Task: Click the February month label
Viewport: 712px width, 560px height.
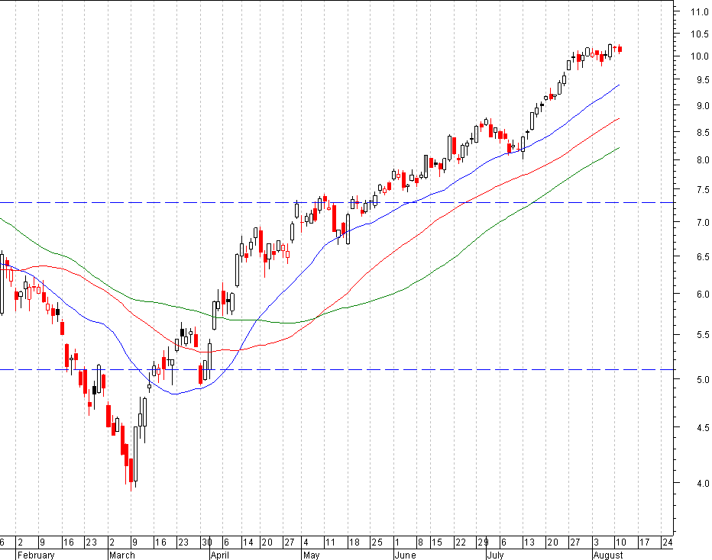Action: click(36, 555)
